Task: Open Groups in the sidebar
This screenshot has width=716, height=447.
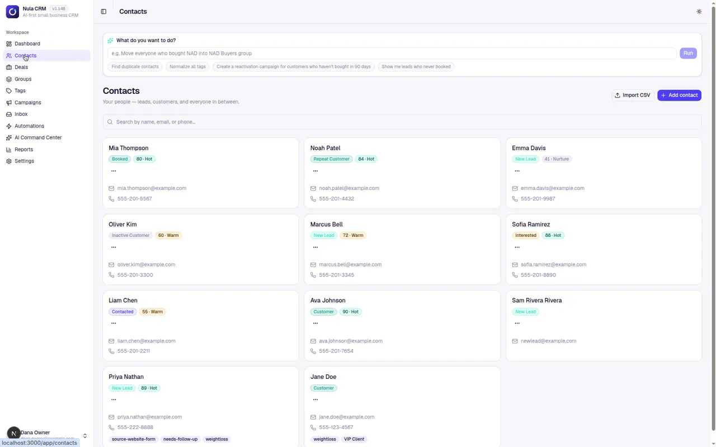Action: (x=47, y=79)
